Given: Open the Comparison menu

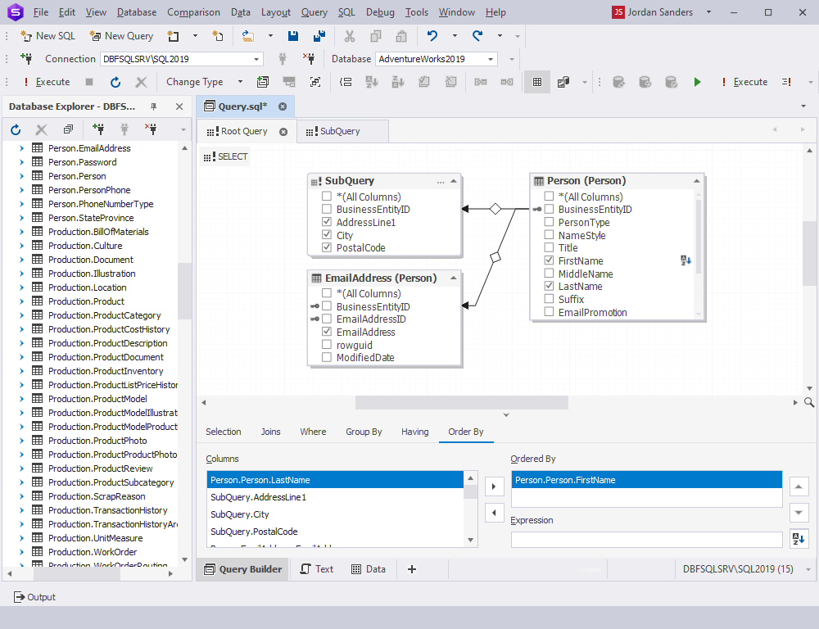Looking at the screenshot, I should 193,12.
